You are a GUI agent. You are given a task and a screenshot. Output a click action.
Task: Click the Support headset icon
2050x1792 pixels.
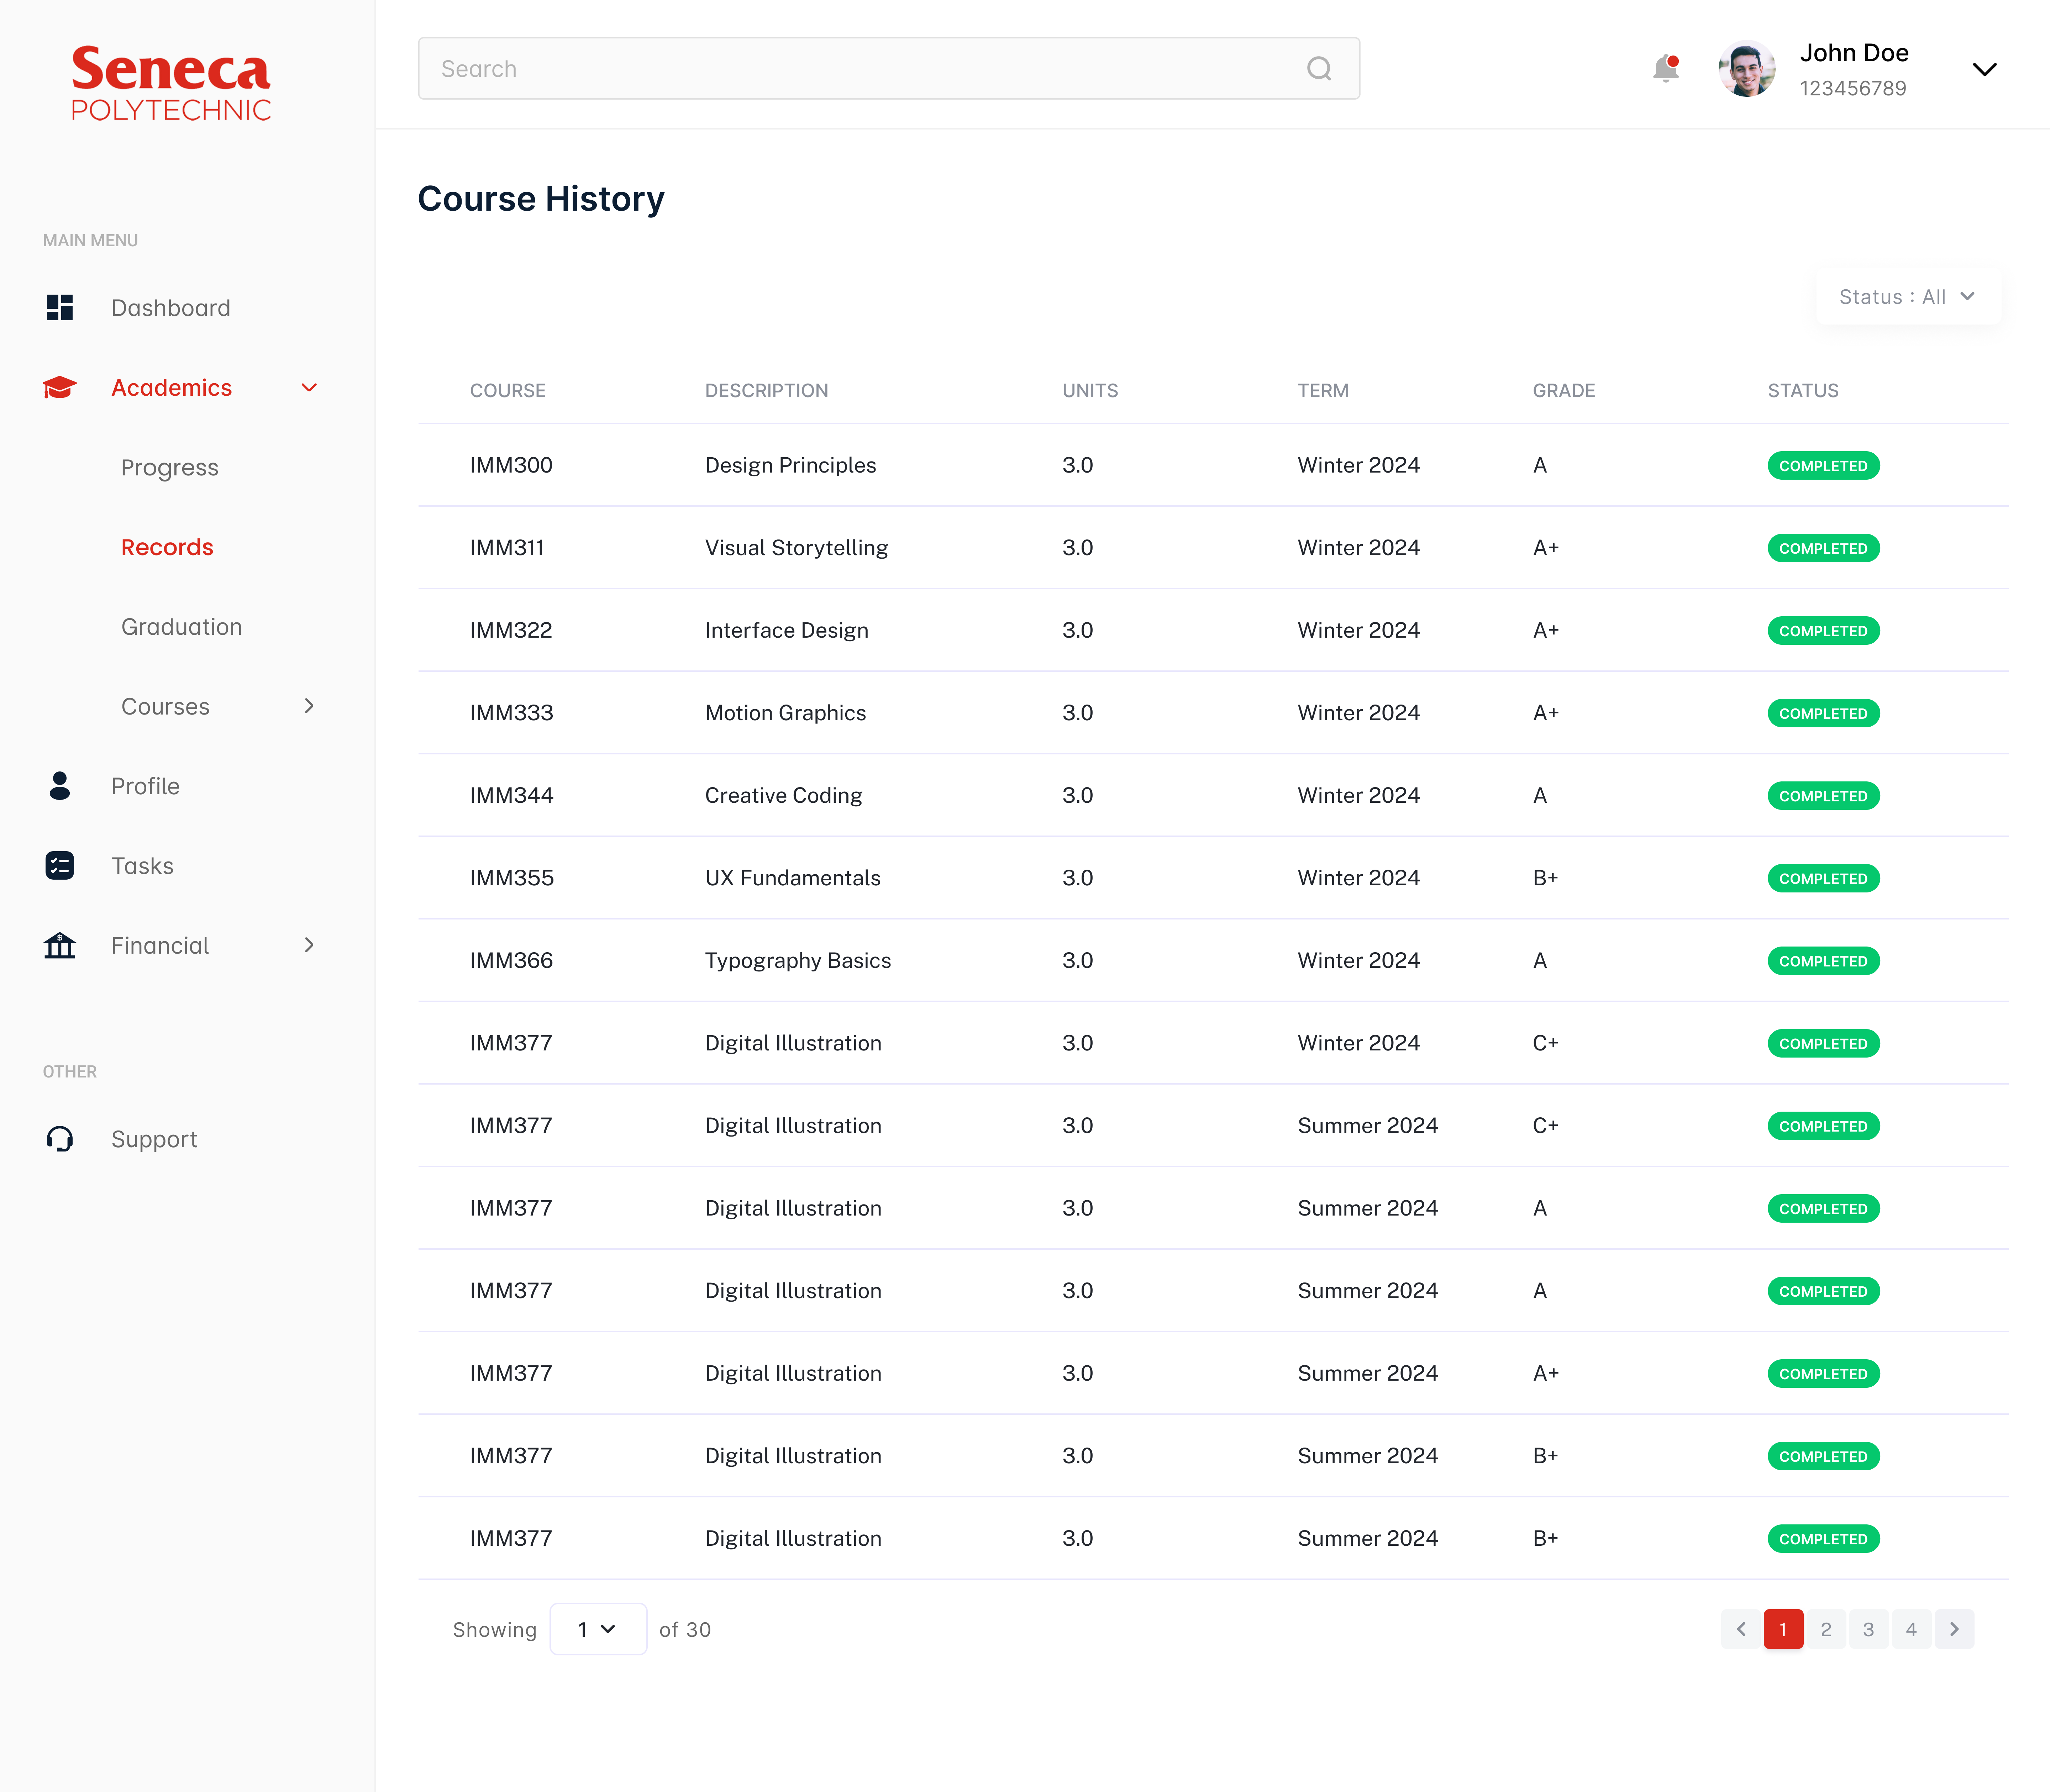tap(60, 1139)
